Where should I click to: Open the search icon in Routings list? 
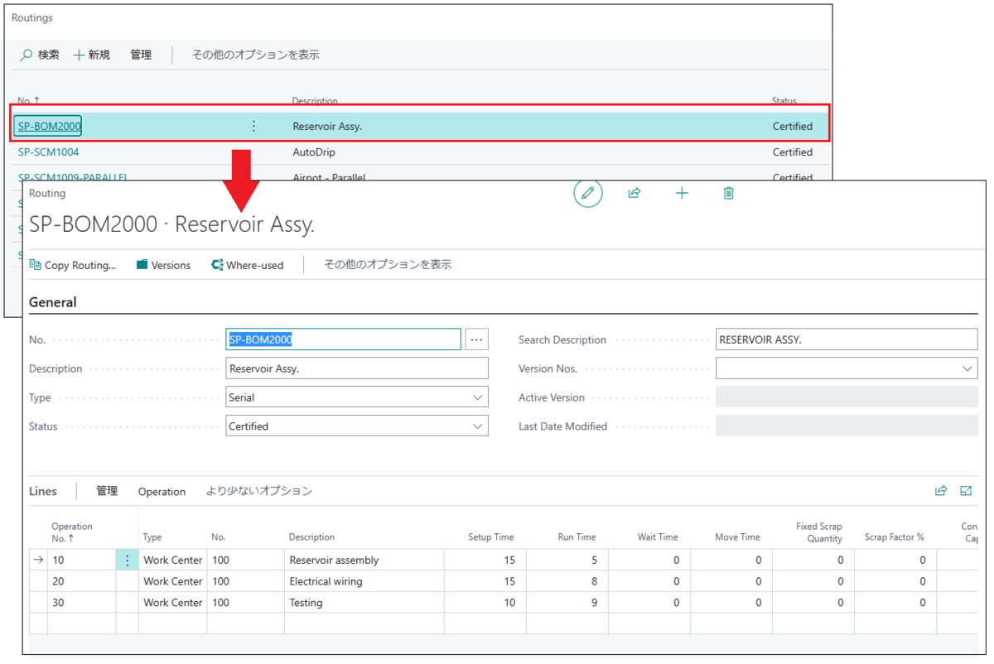pyautogui.click(x=27, y=55)
